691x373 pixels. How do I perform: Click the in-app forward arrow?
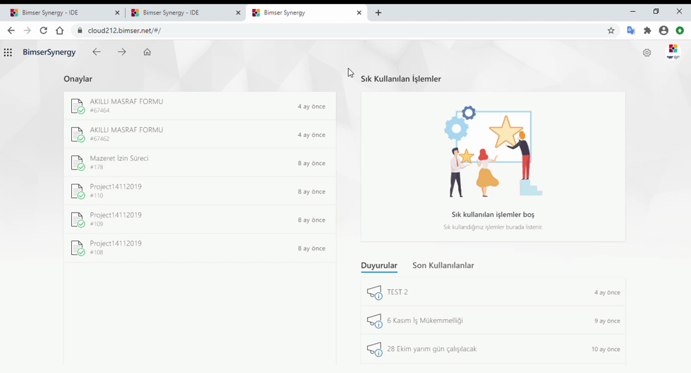coord(122,52)
